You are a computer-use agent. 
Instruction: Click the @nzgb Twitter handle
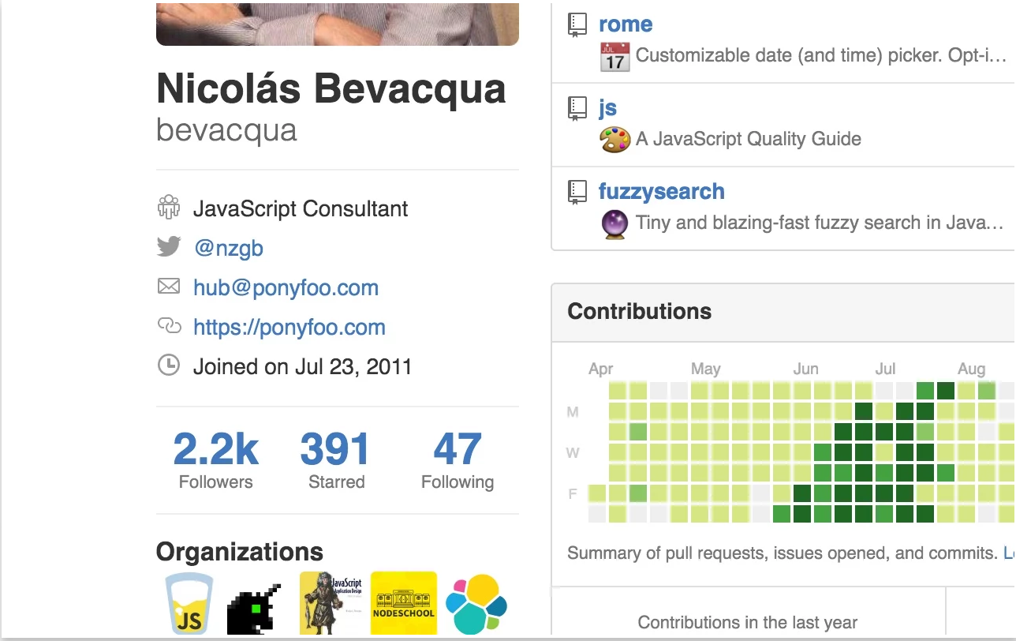point(229,246)
